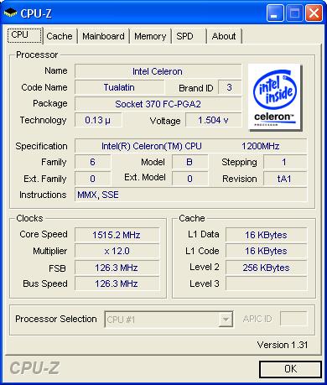Screen dimensions: 327x385
Task: Minimize the CPU-Z window
Action: tap(275, 13)
